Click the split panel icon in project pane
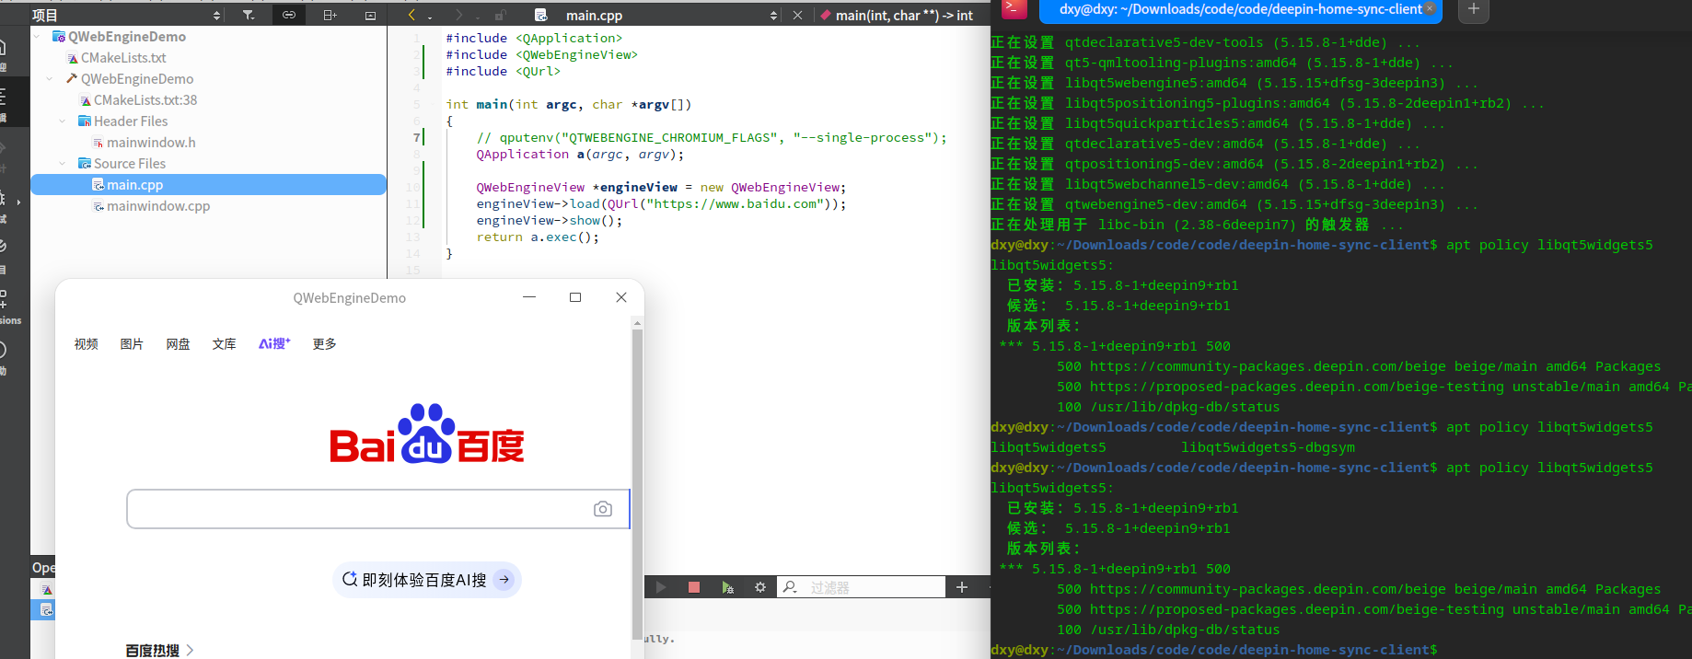The width and height of the screenshot is (1692, 659). coord(330,15)
